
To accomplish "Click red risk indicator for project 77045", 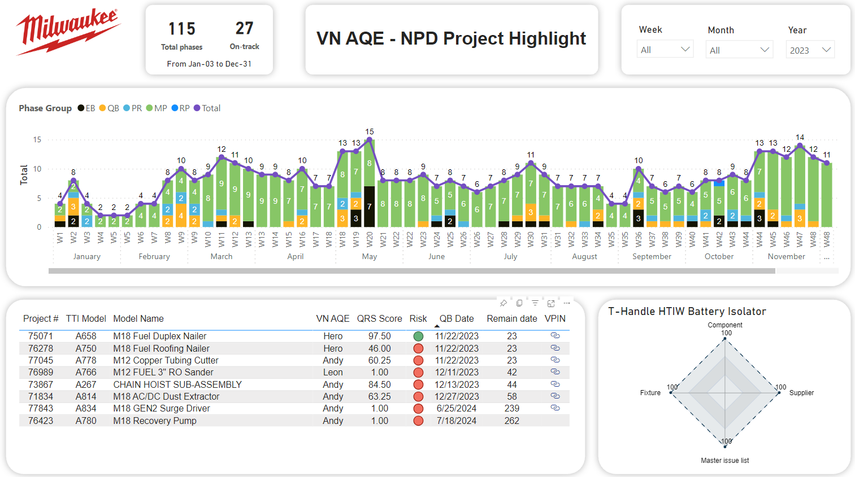I will tap(418, 360).
